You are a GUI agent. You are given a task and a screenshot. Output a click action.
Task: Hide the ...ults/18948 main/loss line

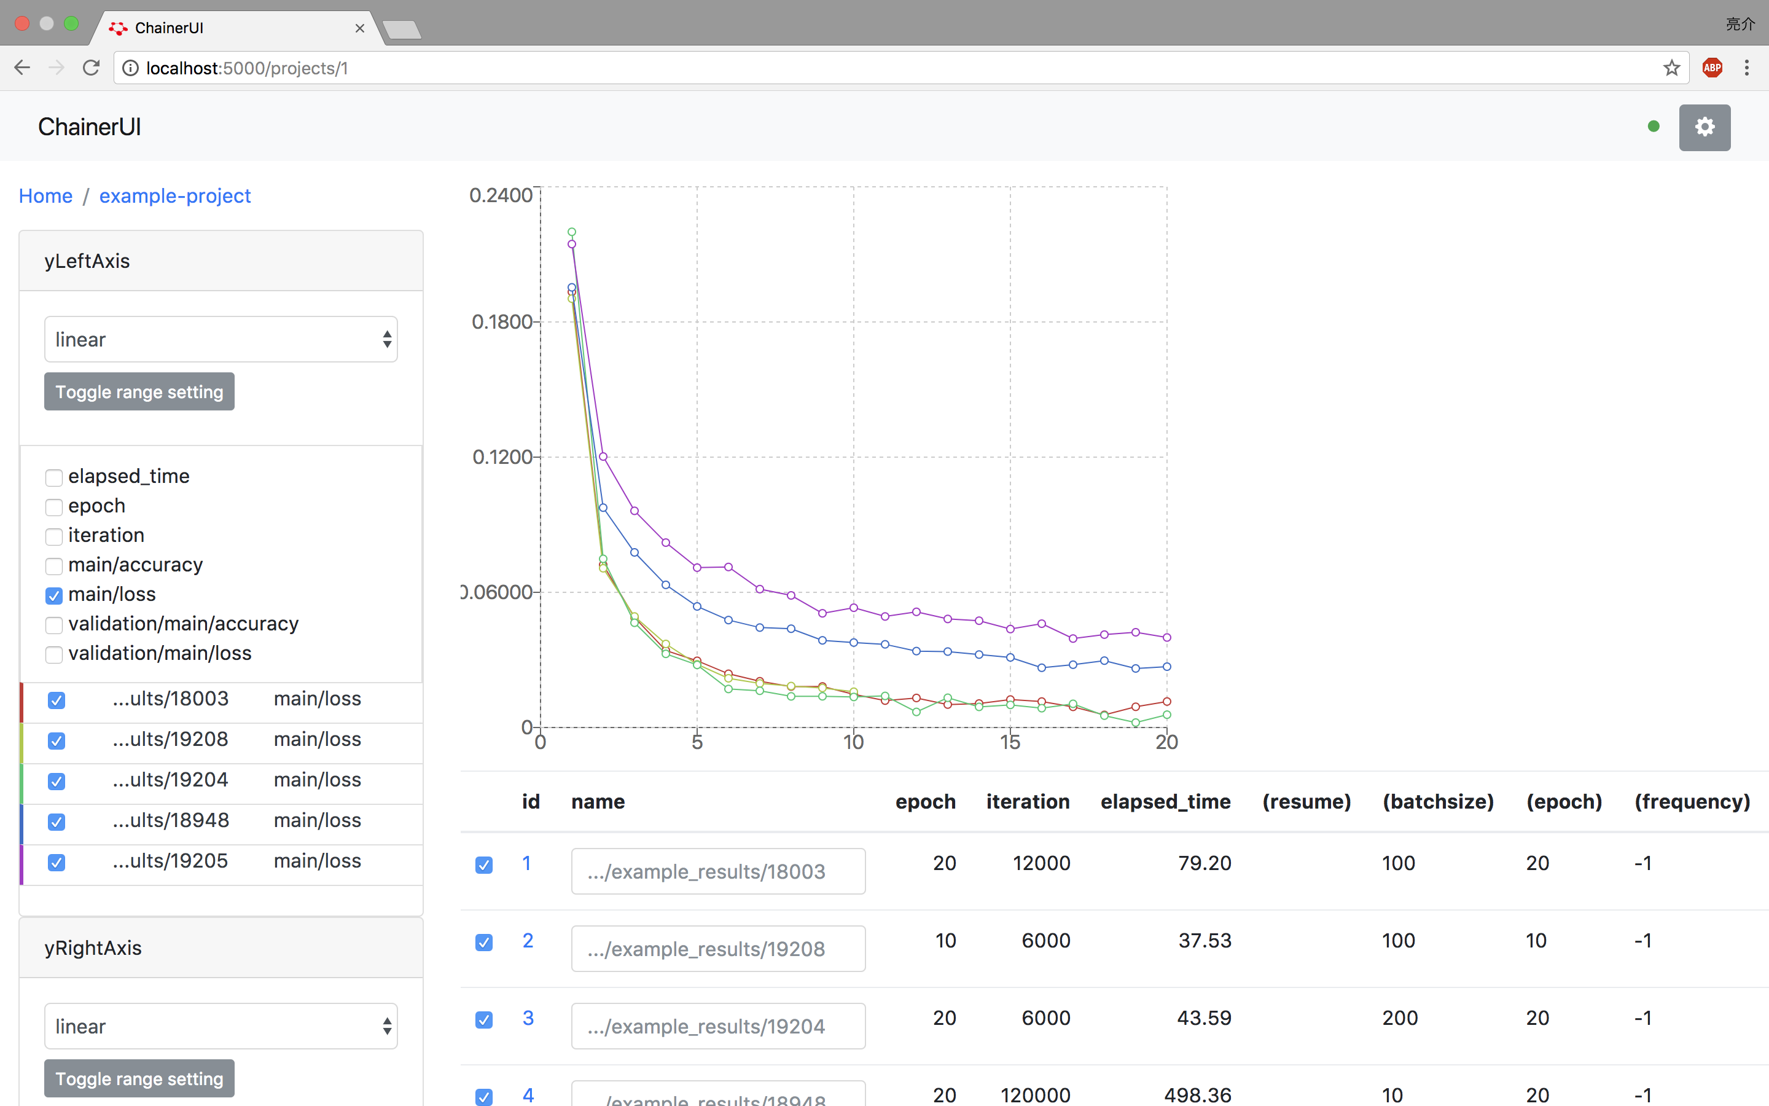click(57, 822)
